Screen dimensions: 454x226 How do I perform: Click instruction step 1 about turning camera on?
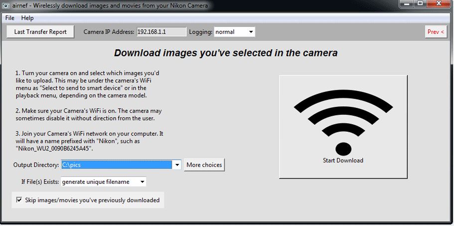(x=87, y=84)
